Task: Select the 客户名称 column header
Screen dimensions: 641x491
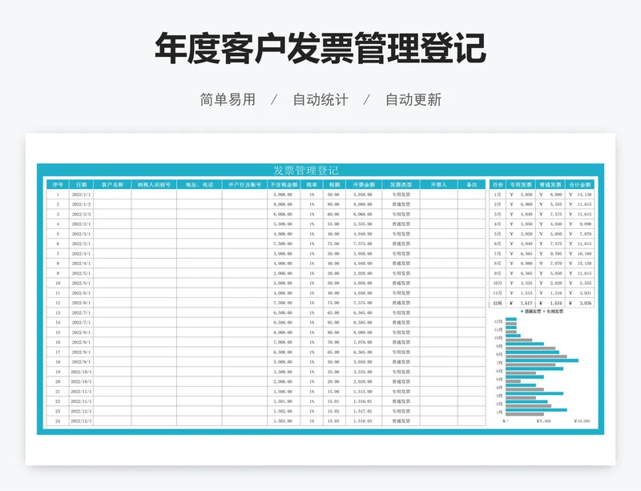Action: [x=112, y=185]
